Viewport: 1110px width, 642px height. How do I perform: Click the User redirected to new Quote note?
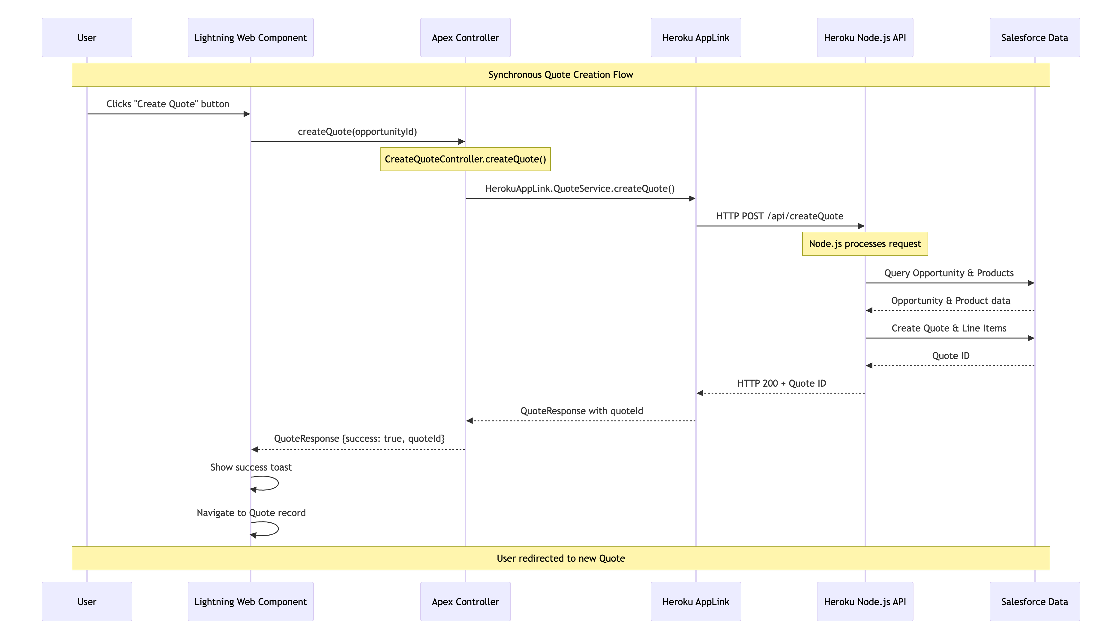[560, 558]
